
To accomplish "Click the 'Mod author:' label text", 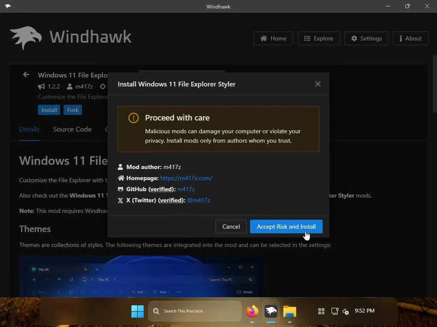I will [144, 167].
